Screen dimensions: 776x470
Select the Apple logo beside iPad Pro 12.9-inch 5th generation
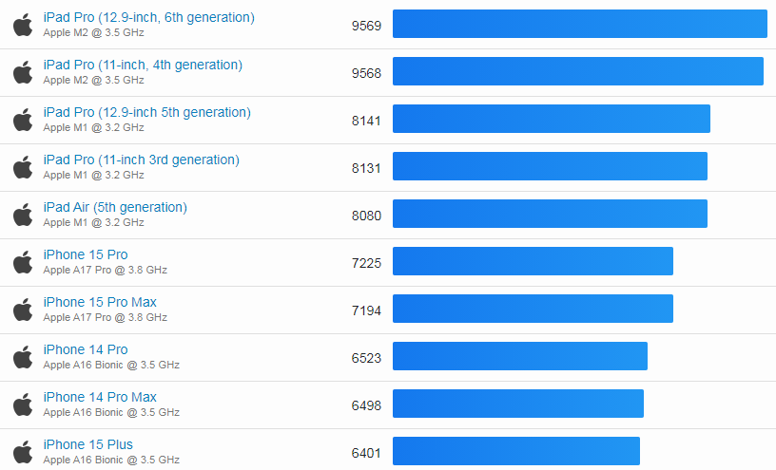pyautogui.click(x=23, y=120)
